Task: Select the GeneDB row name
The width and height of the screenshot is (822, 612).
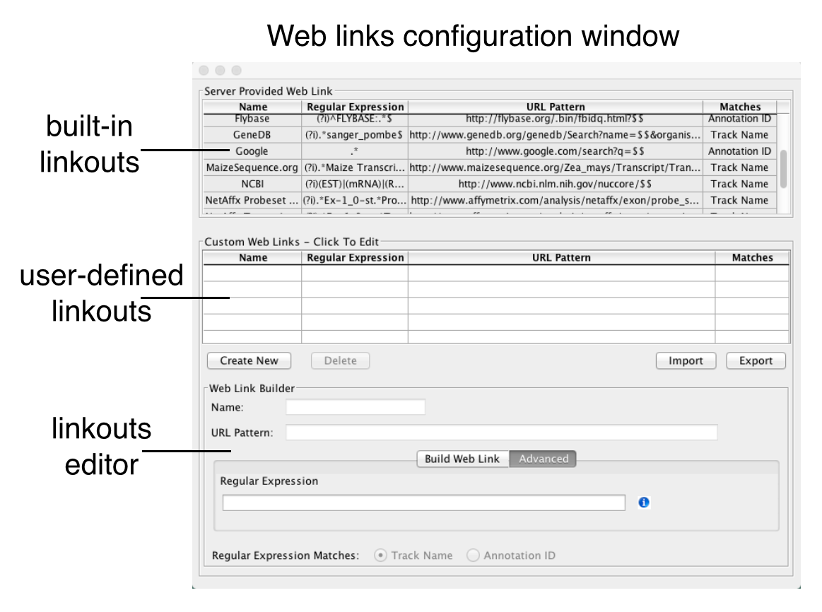Action: point(252,135)
